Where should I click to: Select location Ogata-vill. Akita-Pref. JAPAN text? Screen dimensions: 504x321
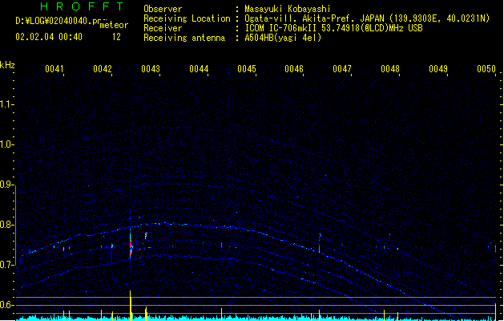(314, 18)
